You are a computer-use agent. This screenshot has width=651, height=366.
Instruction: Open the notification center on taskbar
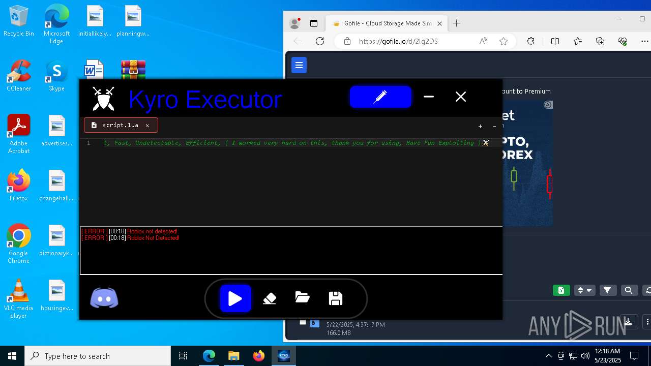pyautogui.click(x=634, y=356)
